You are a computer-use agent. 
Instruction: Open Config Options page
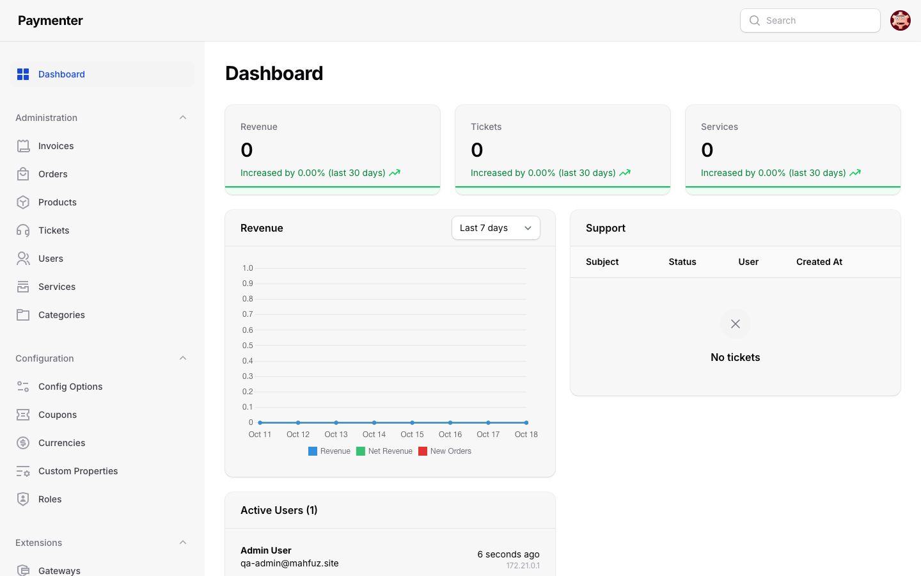tap(102, 387)
